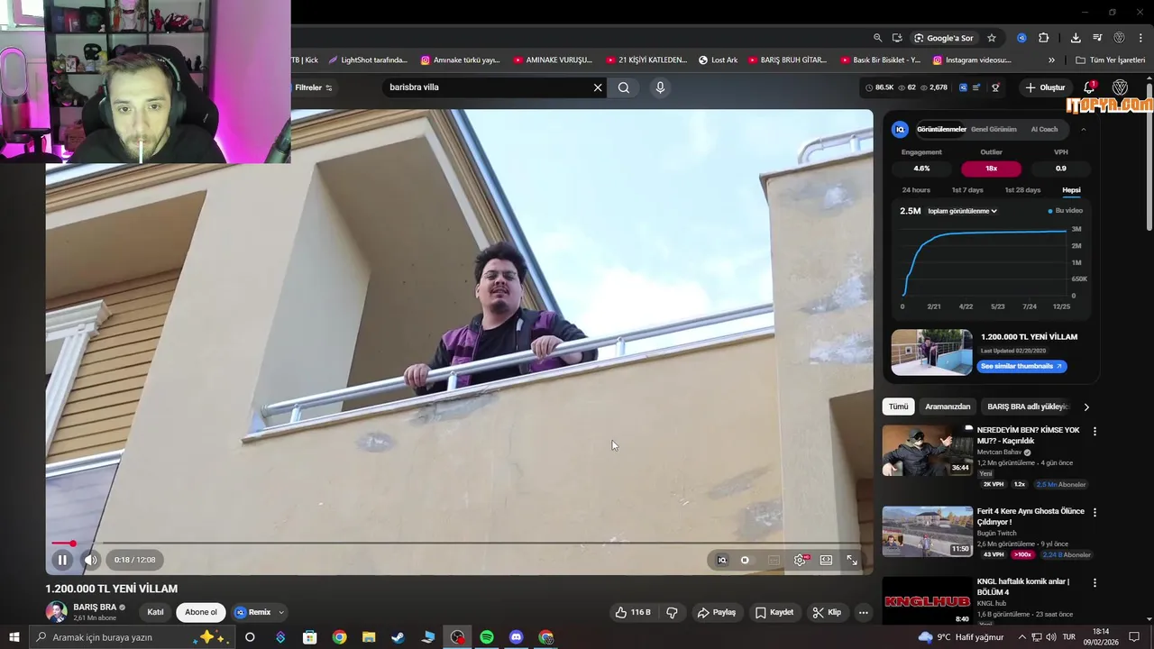Choose the Hepsi range
This screenshot has width=1154, height=649.
pyautogui.click(x=1071, y=190)
